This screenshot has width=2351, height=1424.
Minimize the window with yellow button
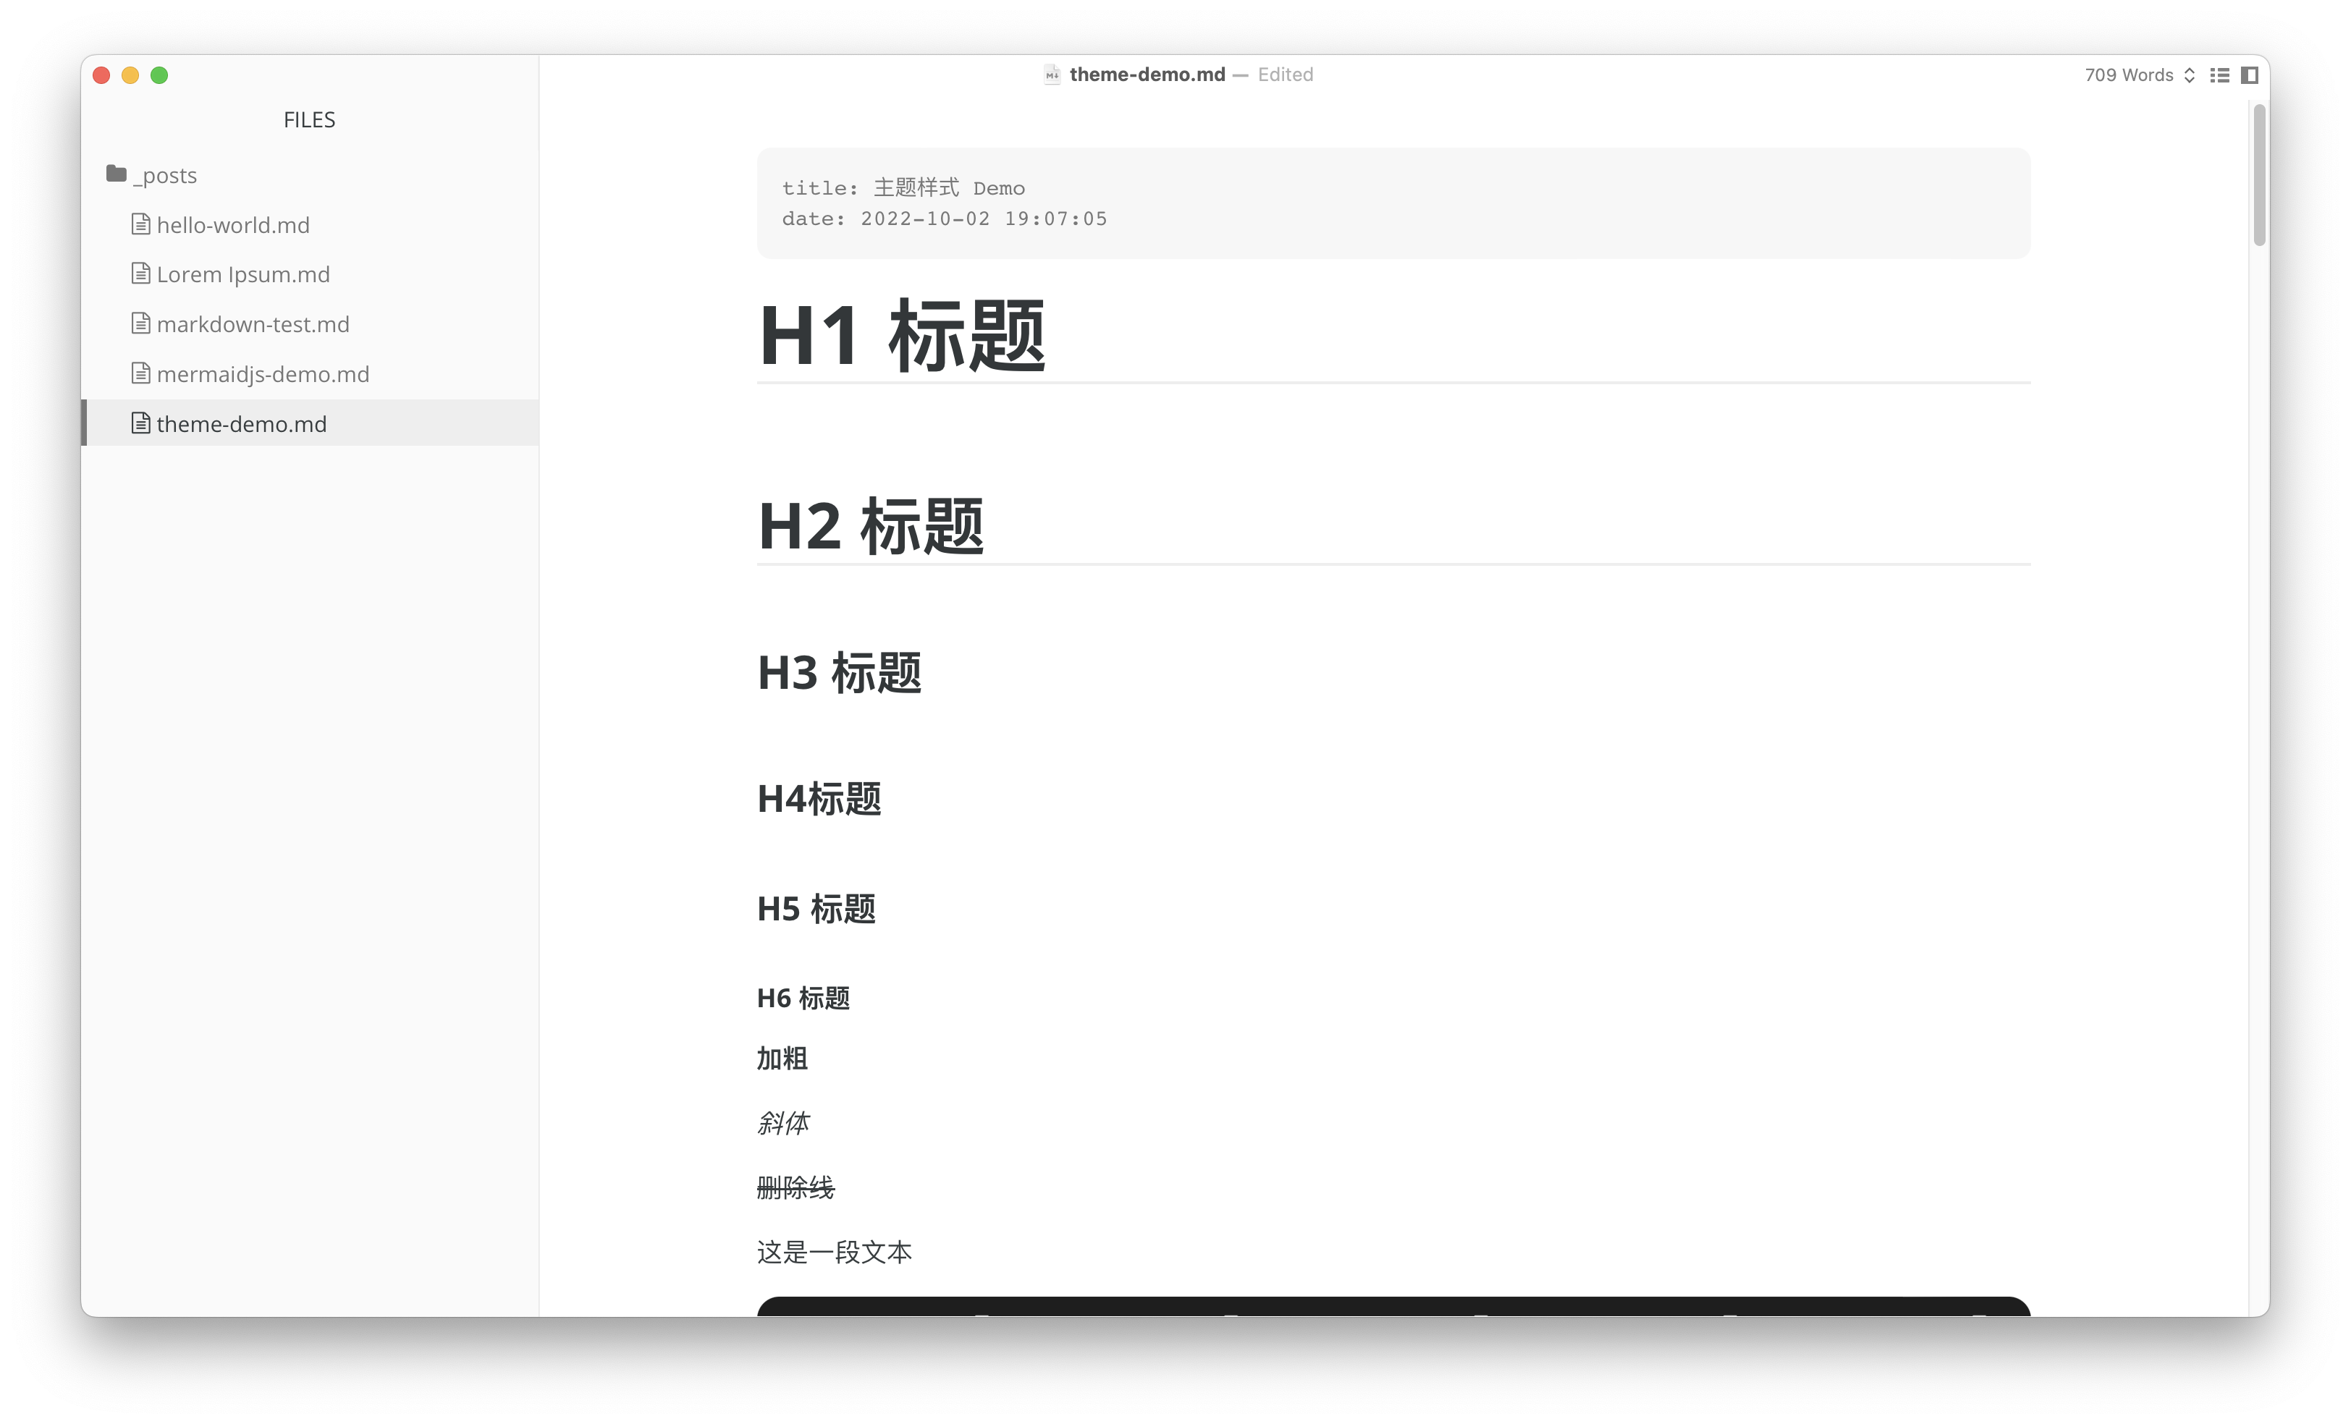pyautogui.click(x=131, y=75)
